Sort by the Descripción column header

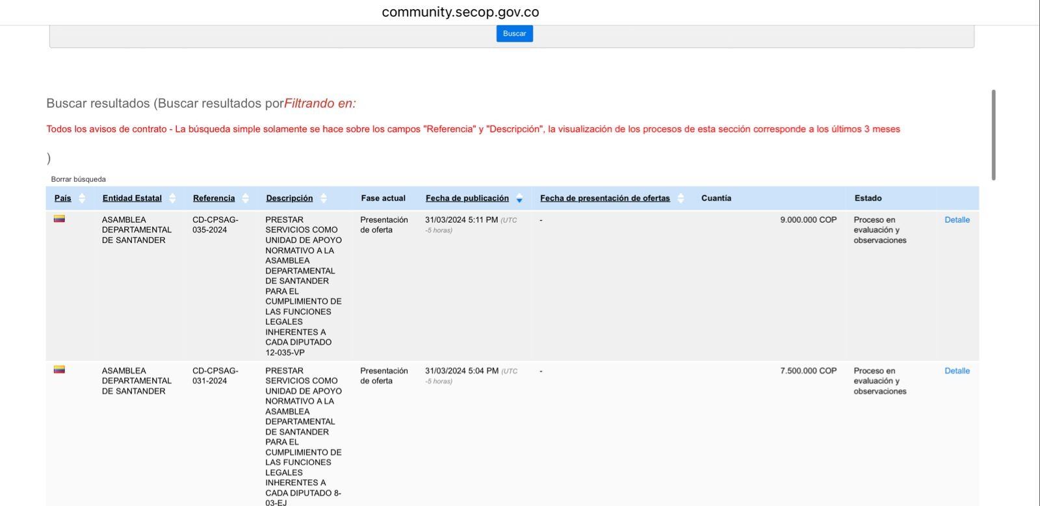click(289, 198)
